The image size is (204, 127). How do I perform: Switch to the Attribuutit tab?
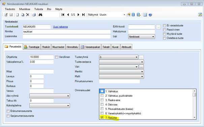[126, 47]
